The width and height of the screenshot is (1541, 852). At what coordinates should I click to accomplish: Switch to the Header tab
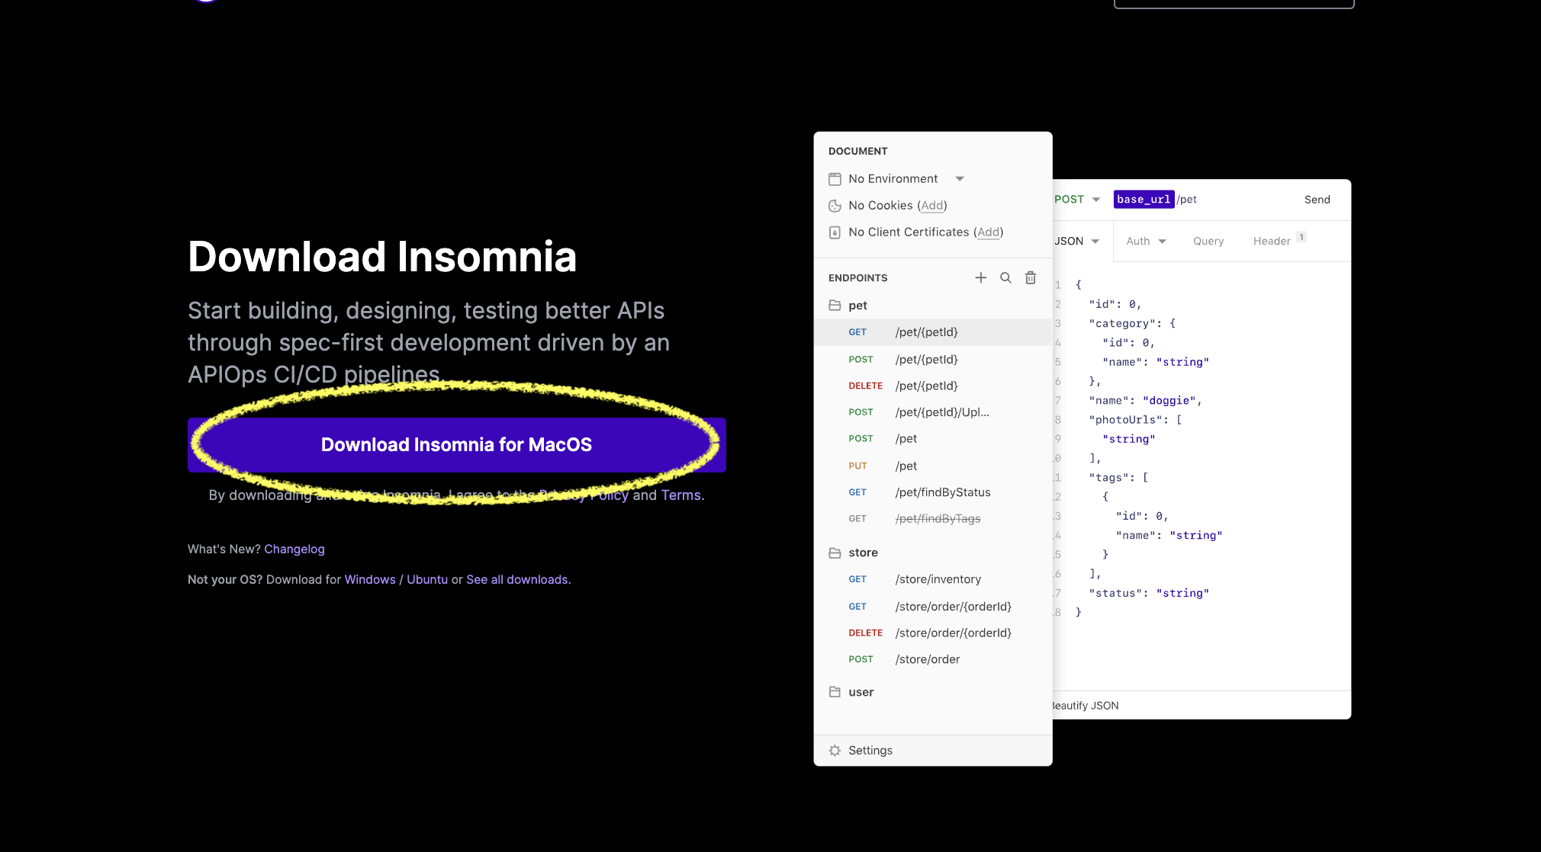click(1269, 241)
